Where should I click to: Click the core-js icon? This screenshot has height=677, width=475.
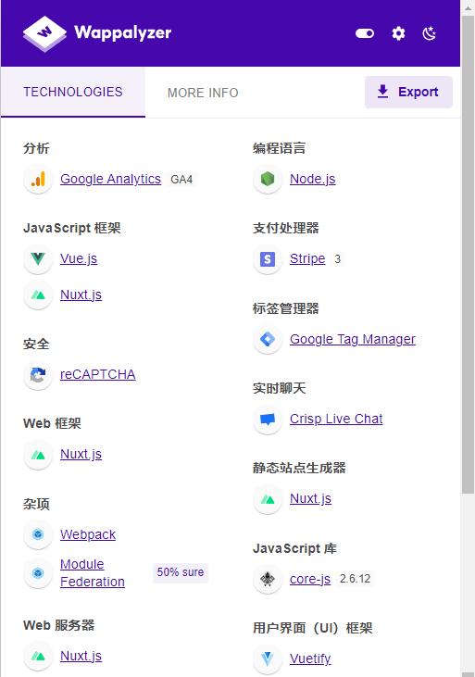[268, 579]
